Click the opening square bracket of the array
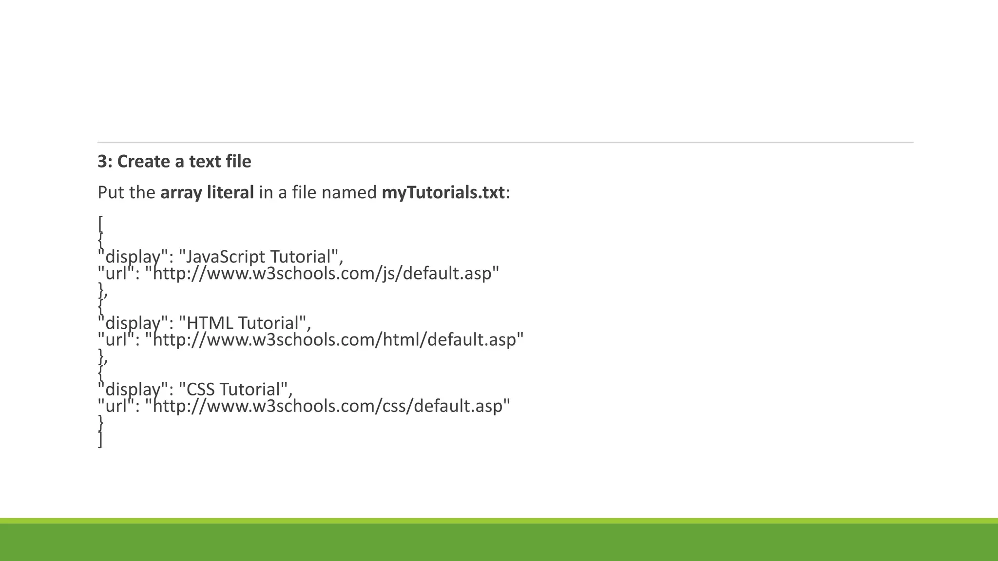The height and width of the screenshot is (561, 998). tap(100, 224)
